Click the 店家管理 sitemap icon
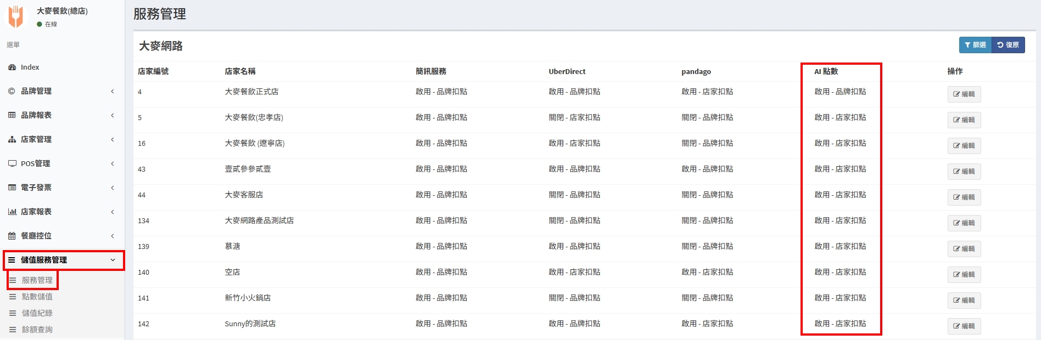 click(12, 139)
